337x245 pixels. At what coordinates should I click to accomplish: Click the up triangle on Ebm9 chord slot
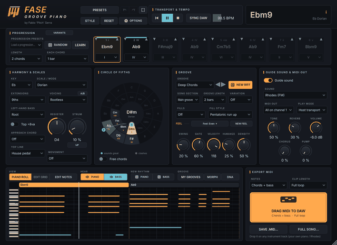click(117, 39)
